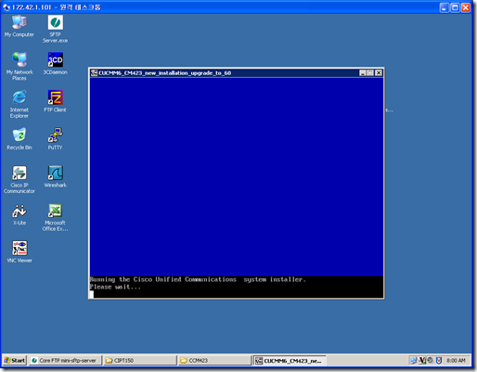Click the Start button

point(15,360)
